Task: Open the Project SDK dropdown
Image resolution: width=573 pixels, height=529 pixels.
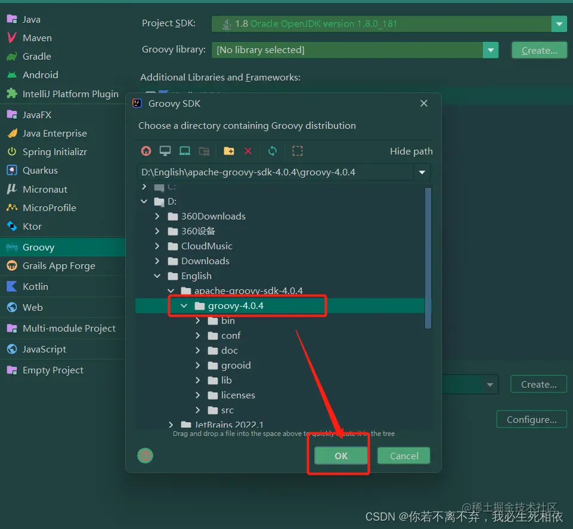Action: tap(559, 24)
